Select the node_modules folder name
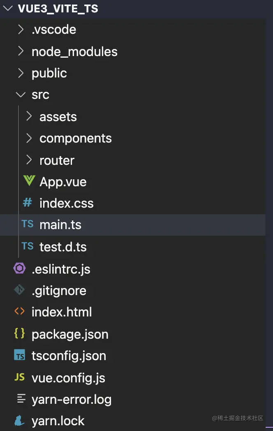Screen dimensions: 273x431 tap(75, 52)
